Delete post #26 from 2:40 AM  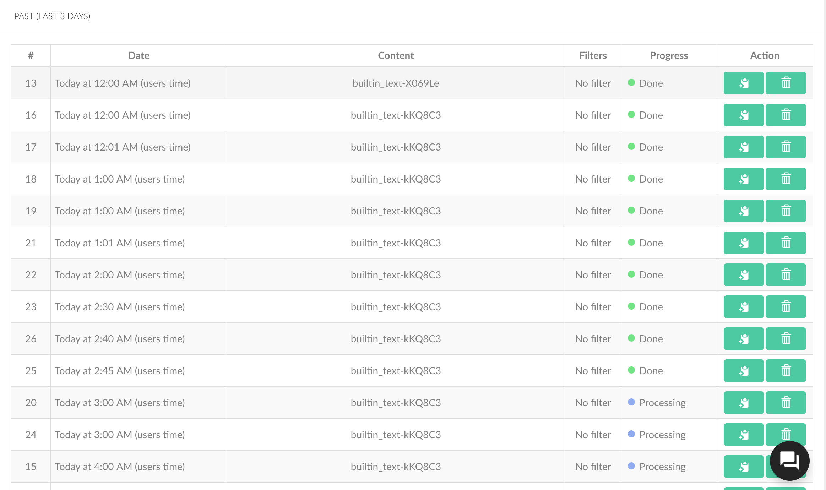(x=786, y=339)
